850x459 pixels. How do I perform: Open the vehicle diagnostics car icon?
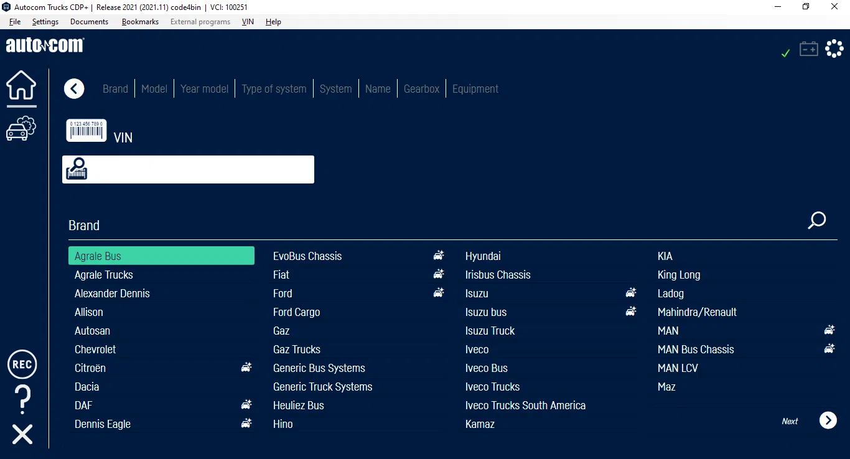click(x=21, y=128)
